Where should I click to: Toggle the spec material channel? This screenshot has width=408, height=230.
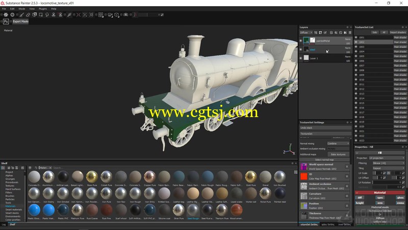380,198
